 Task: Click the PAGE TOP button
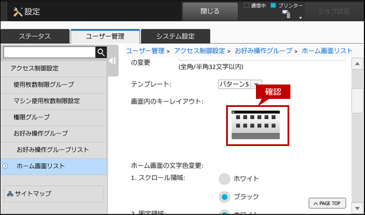(327, 204)
